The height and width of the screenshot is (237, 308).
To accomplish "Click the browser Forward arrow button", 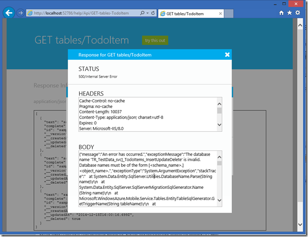I will coord(21,13).
